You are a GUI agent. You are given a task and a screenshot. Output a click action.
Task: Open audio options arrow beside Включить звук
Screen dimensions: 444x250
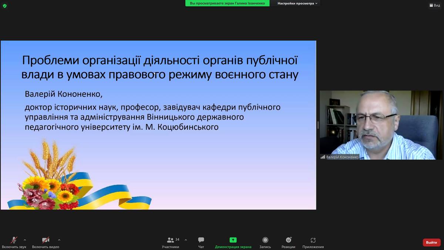click(x=25, y=240)
